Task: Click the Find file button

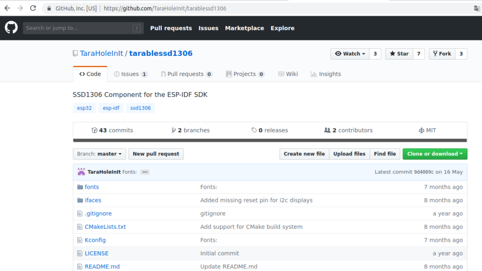Action: (x=385, y=154)
